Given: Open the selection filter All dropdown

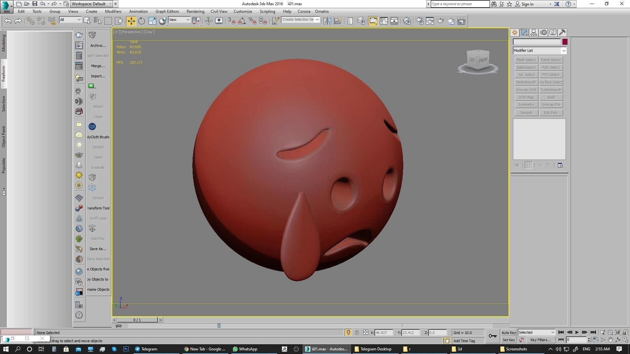Looking at the screenshot, I should coord(70,20).
